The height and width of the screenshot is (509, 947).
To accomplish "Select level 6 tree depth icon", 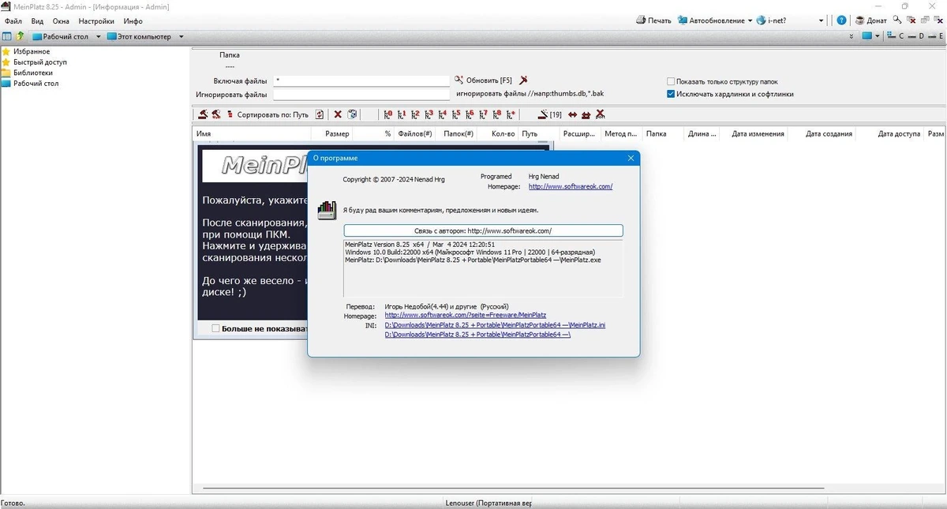I will click(470, 114).
